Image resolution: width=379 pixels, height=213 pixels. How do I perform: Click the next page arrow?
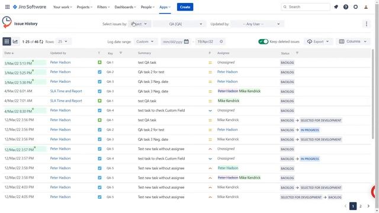(368, 206)
